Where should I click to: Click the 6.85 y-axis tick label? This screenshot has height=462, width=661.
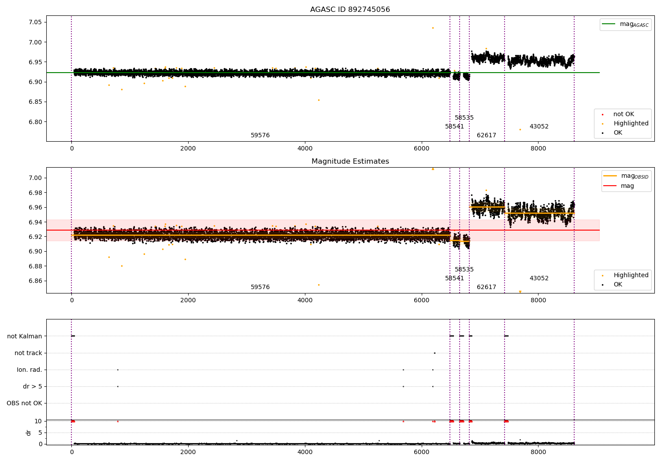35,102
